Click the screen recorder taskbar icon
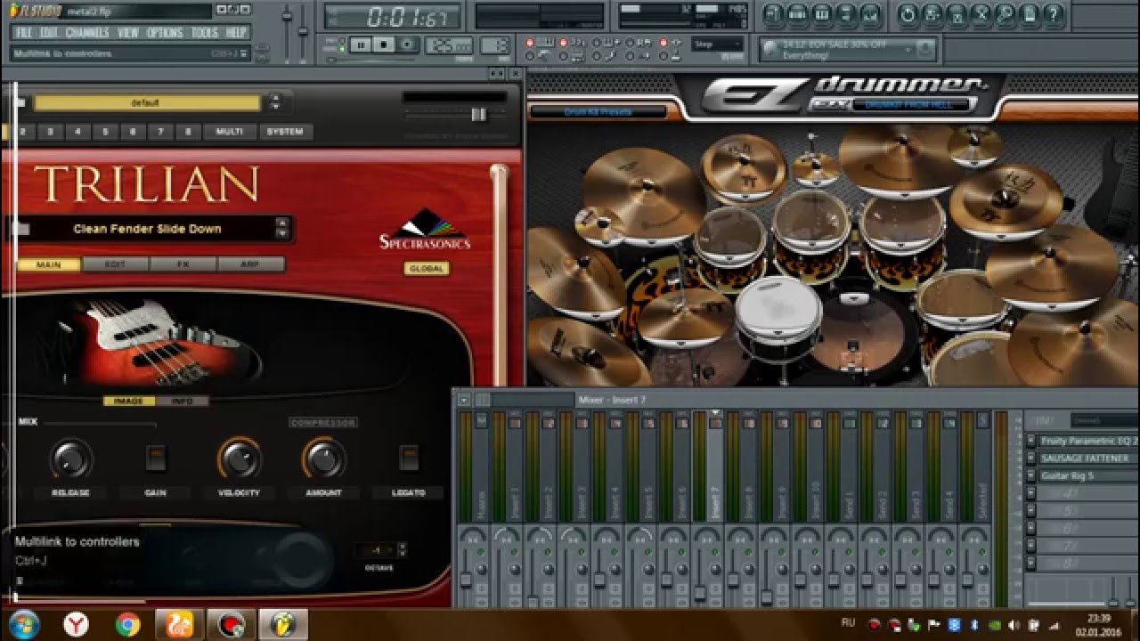Image resolution: width=1140 pixels, height=641 pixels. [231, 624]
